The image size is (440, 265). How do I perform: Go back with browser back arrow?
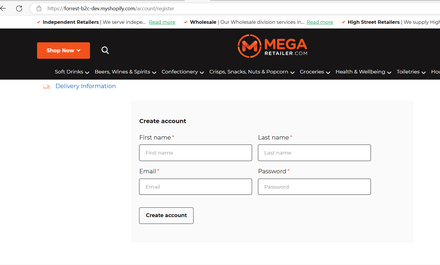[x=3, y=9]
